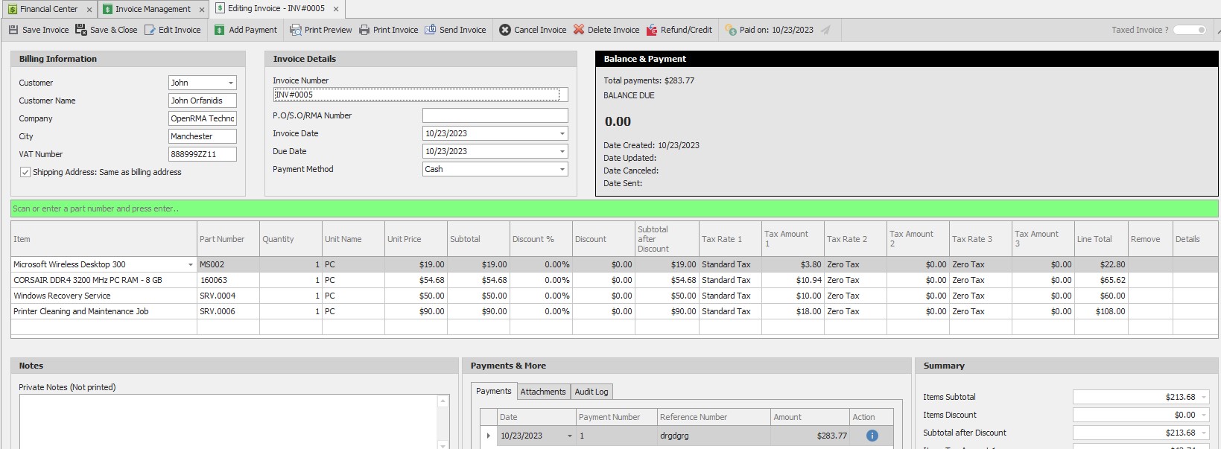Toggle the Taxed Invoice switch

pos(1190,30)
